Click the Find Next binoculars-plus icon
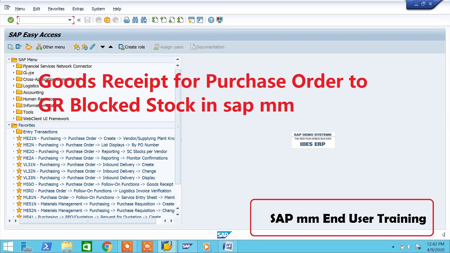The height and width of the screenshot is (253, 450). pyautogui.click(x=143, y=20)
